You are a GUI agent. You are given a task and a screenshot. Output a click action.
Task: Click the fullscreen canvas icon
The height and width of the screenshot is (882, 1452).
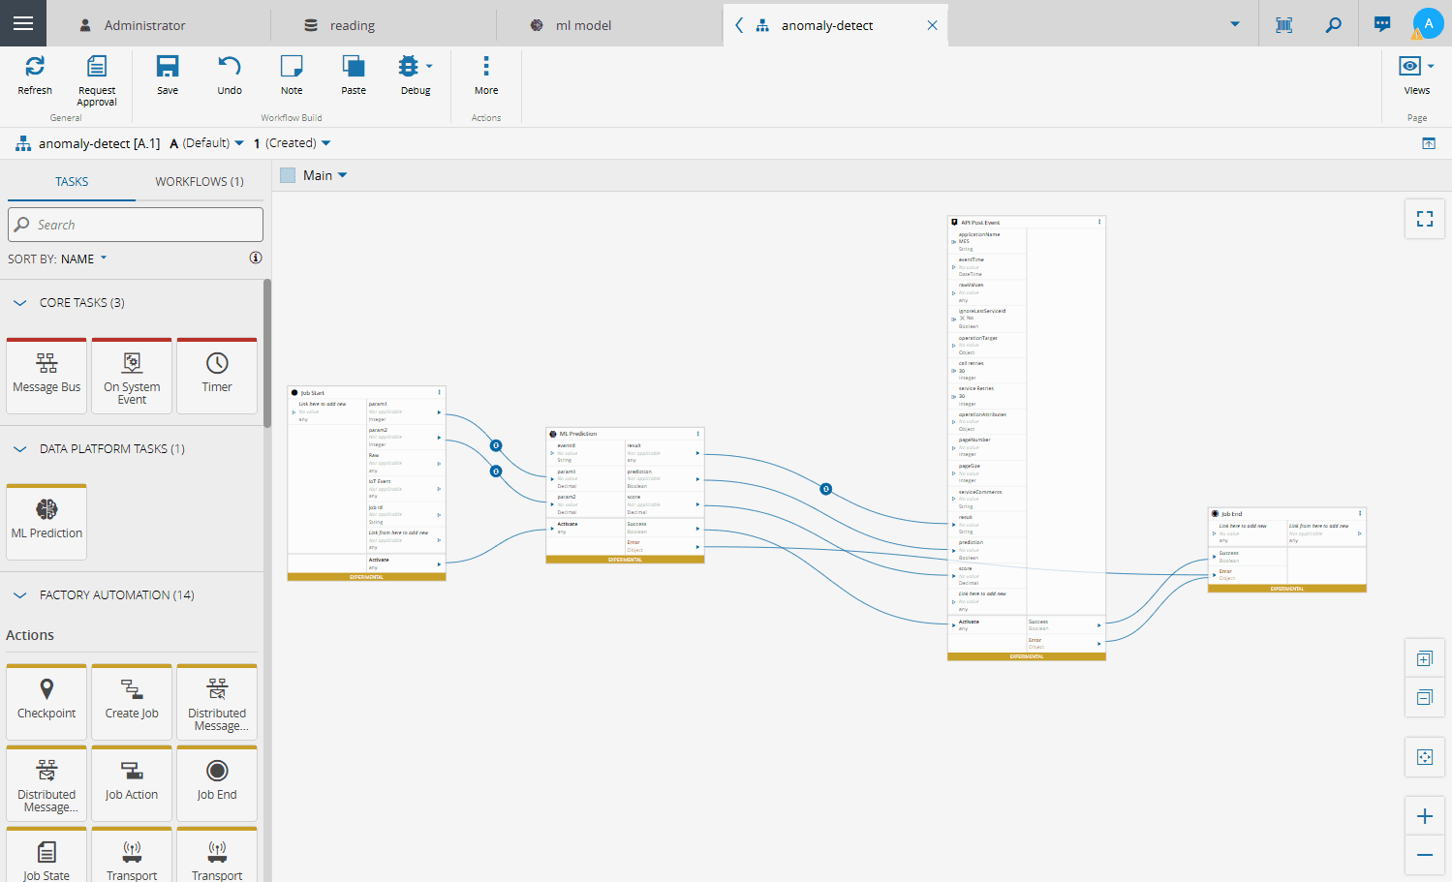click(x=1424, y=219)
